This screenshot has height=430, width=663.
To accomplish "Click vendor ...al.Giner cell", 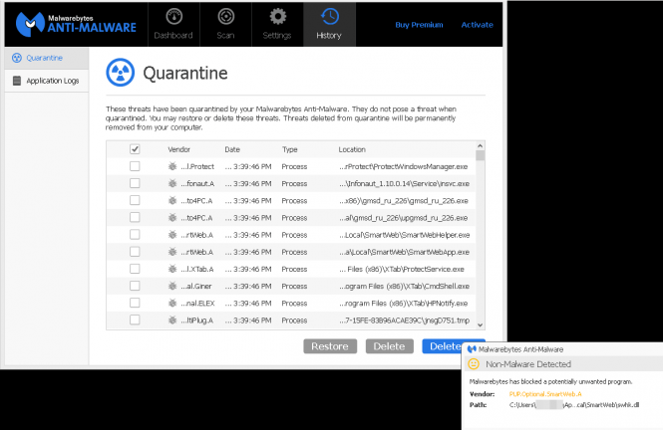I will [196, 286].
